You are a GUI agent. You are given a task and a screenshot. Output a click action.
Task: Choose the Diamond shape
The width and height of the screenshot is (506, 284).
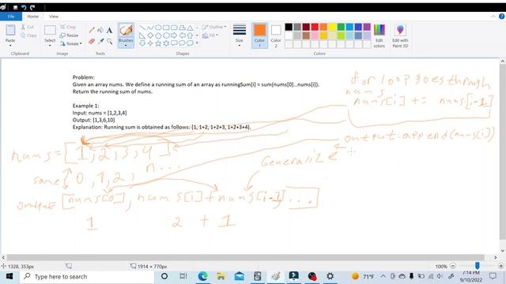coord(150,35)
